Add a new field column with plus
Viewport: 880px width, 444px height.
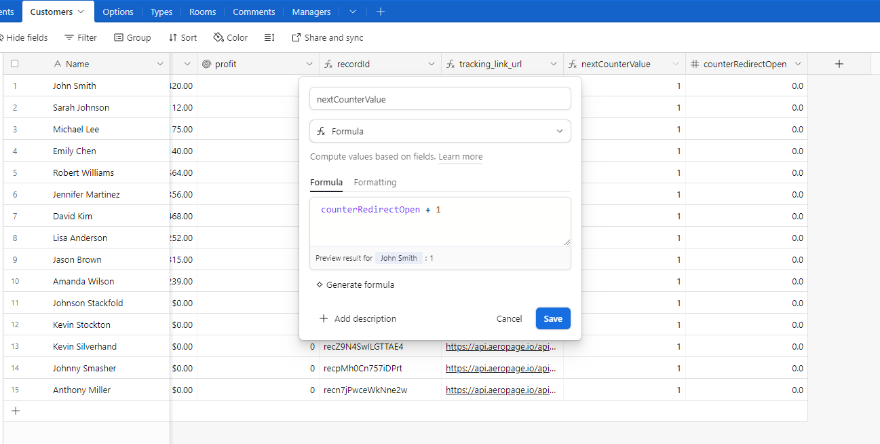[x=839, y=64]
